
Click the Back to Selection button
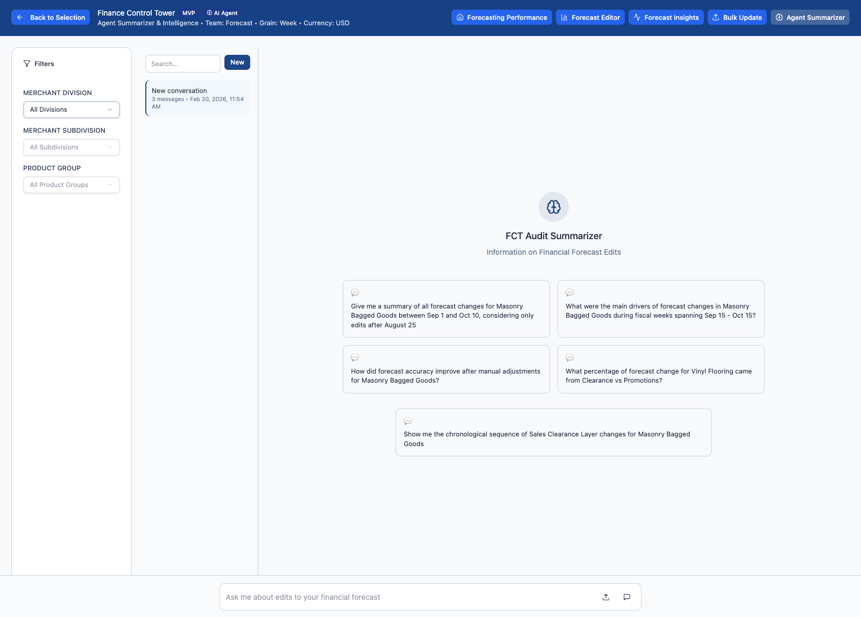point(50,17)
